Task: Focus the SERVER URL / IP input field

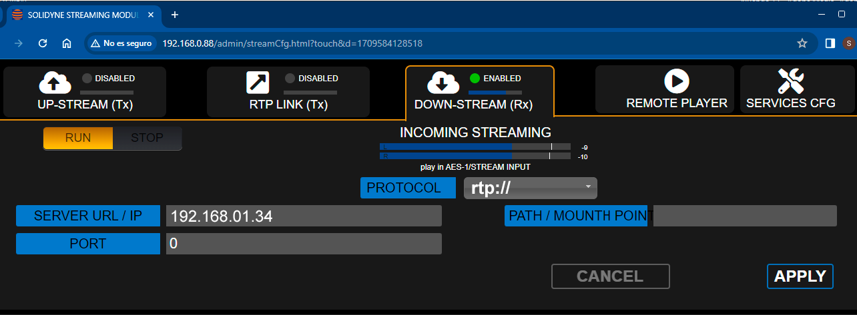Action: pyautogui.click(x=304, y=216)
